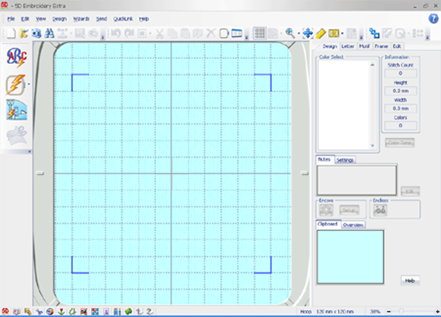
Task: Open the Help menu
Action: 144,19
